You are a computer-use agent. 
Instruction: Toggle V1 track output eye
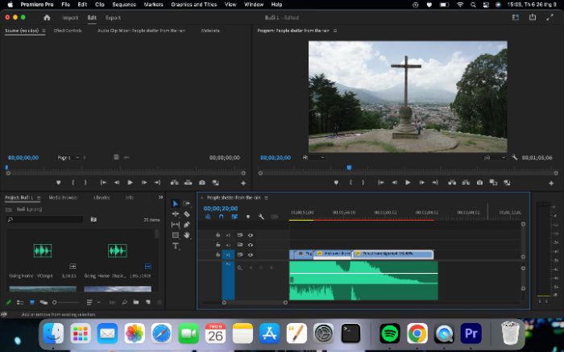[251, 255]
